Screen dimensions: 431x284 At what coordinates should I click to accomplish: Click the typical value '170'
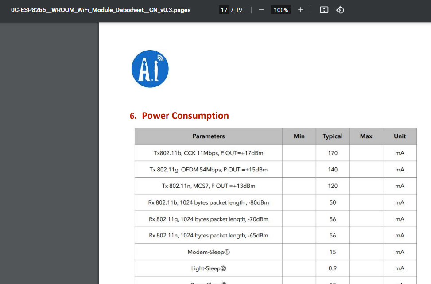click(333, 153)
